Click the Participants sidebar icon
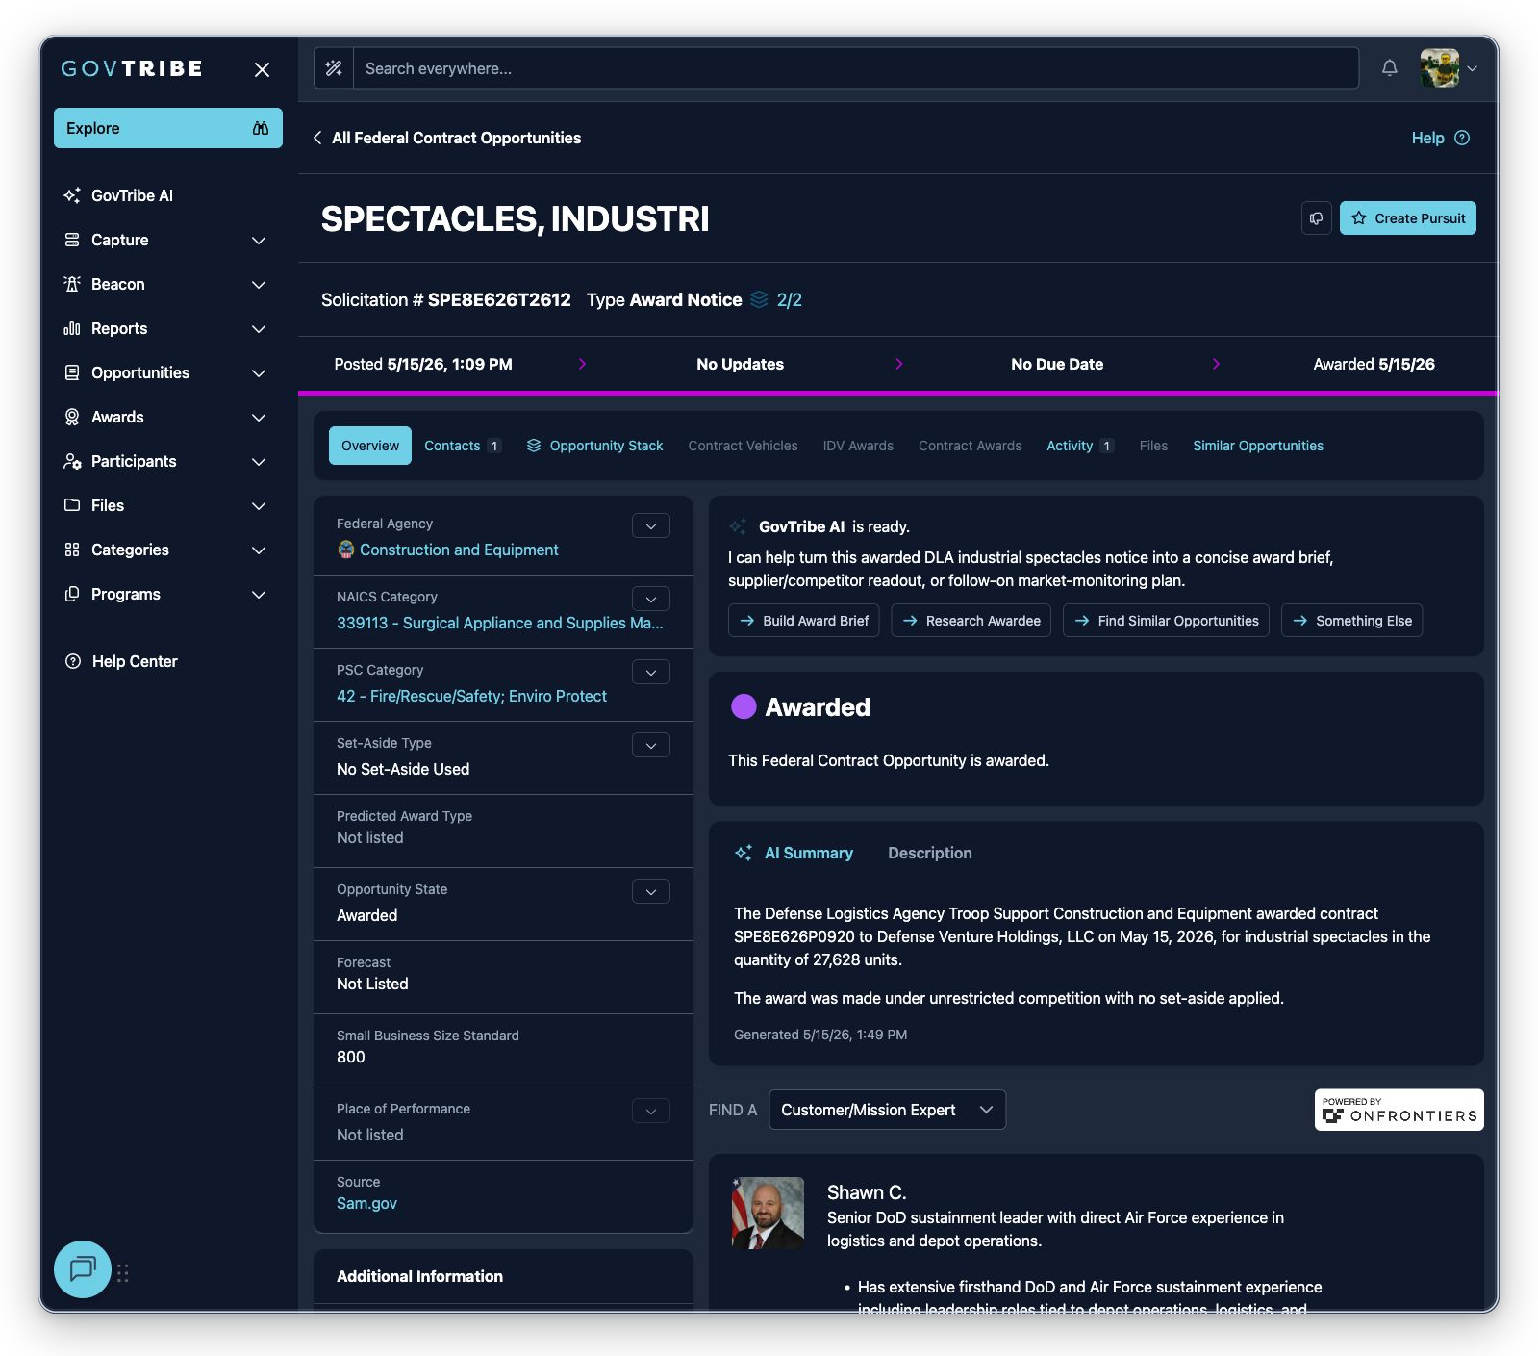 (x=72, y=461)
